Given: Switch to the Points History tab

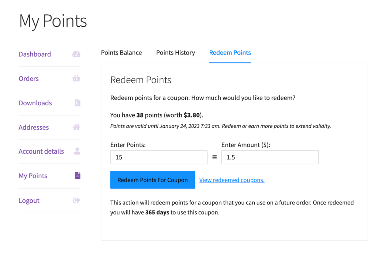Looking at the screenshot, I should click(x=175, y=53).
